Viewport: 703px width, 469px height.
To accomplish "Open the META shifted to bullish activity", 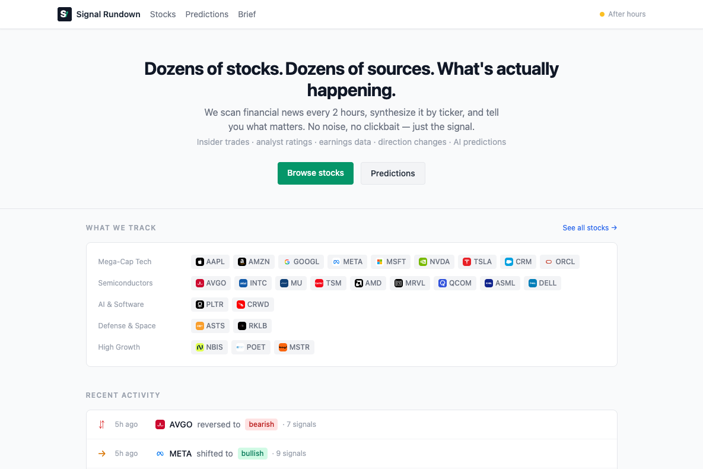I will 351,454.
